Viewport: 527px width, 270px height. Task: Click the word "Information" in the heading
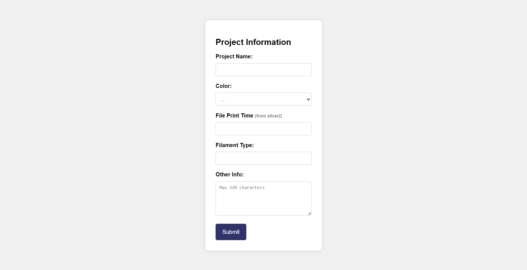coord(268,42)
